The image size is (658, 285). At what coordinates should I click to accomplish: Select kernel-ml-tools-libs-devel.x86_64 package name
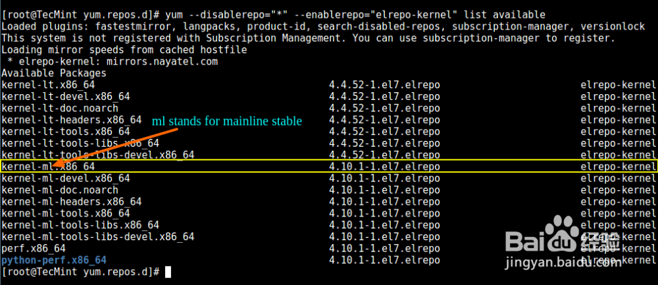(98, 237)
